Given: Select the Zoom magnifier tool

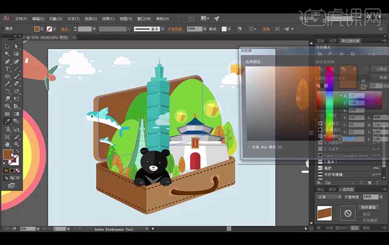Looking at the screenshot, I should (17, 144).
